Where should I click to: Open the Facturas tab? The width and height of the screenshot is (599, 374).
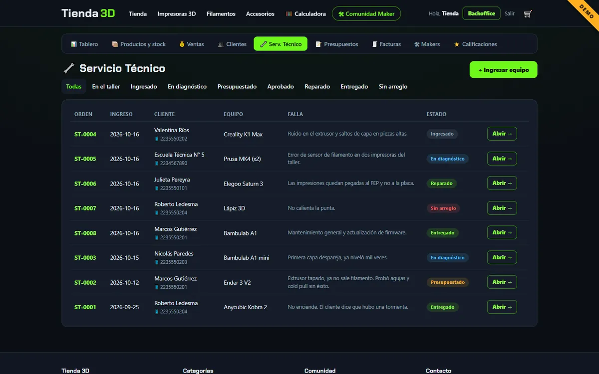click(386, 44)
